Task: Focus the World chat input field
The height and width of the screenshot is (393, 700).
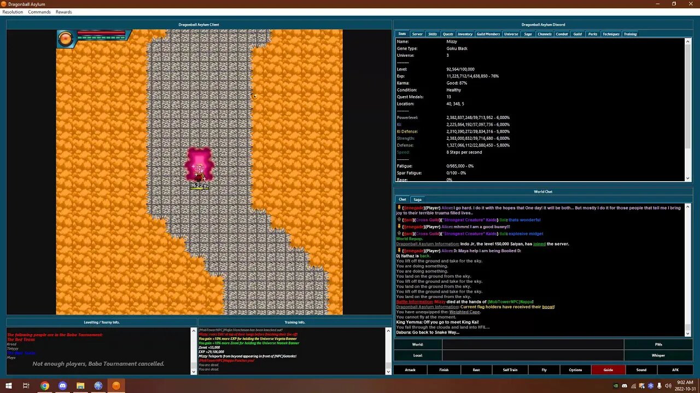Action: click(533, 344)
